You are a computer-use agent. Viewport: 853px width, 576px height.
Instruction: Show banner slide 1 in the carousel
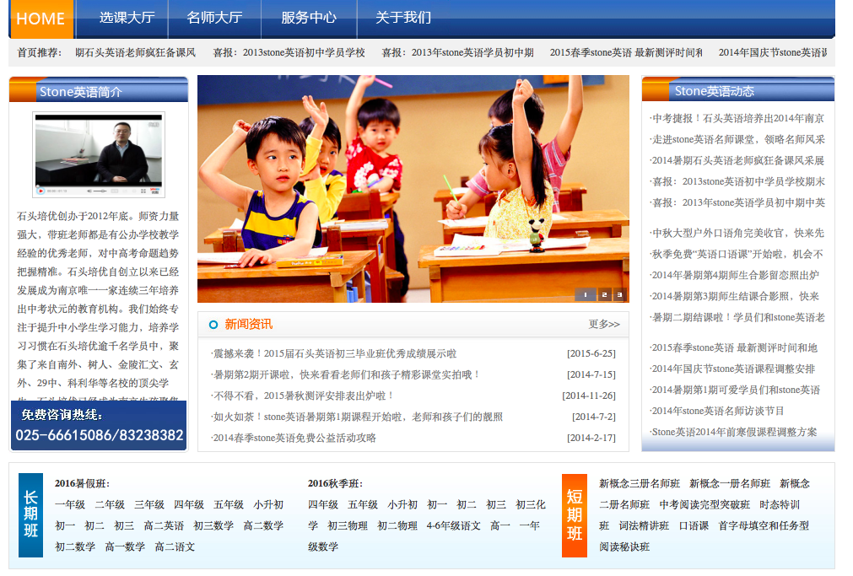point(585,294)
